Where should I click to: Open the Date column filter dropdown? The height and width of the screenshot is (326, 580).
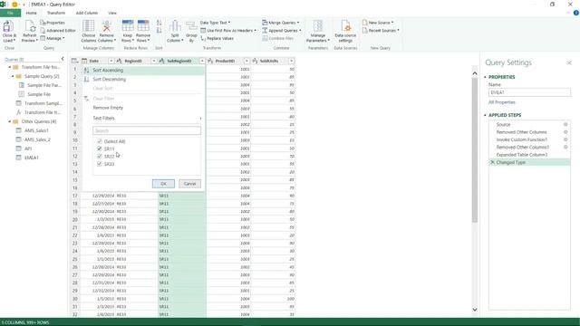point(111,61)
